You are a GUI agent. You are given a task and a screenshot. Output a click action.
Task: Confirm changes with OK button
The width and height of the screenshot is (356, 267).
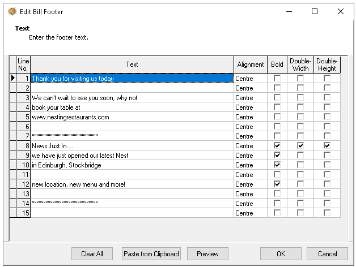[x=281, y=254]
